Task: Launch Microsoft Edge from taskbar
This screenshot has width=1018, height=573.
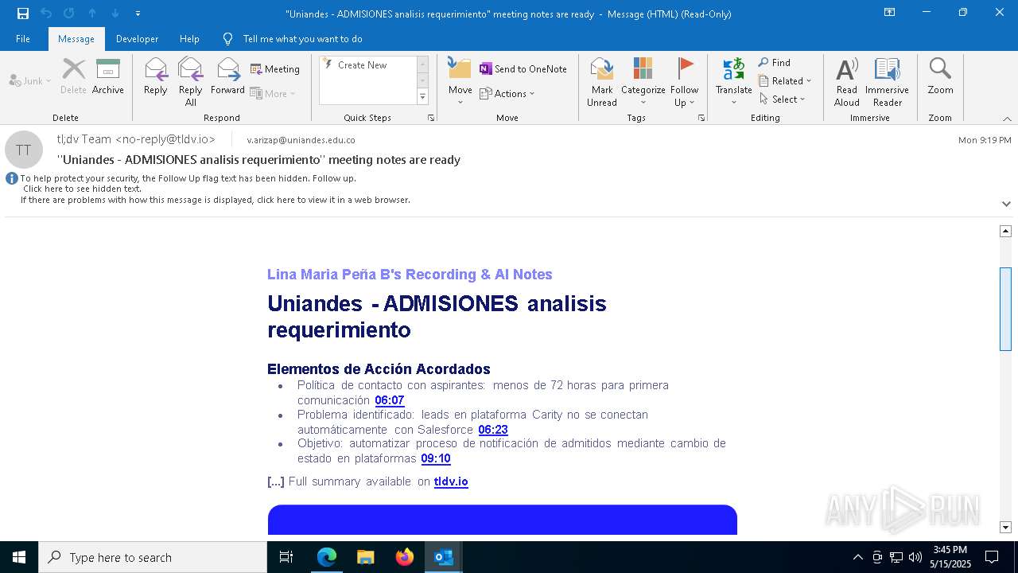Action: [327, 557]
